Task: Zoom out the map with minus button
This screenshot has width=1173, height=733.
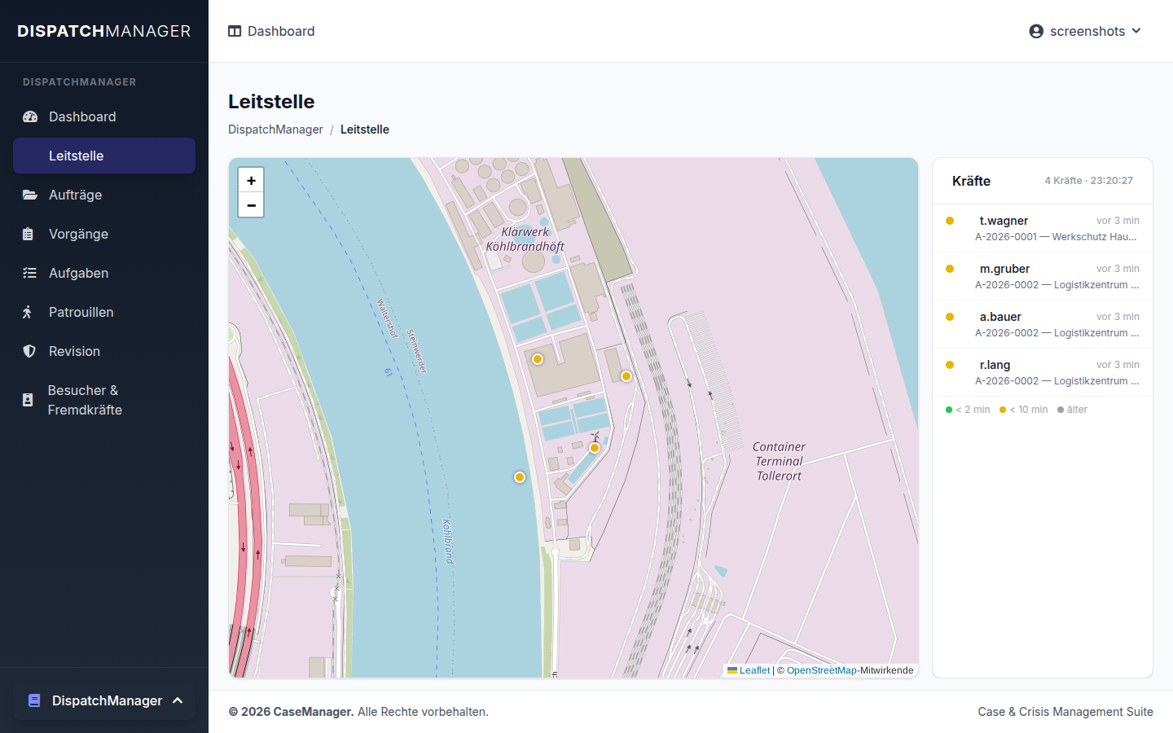Action: coord(251,205)
